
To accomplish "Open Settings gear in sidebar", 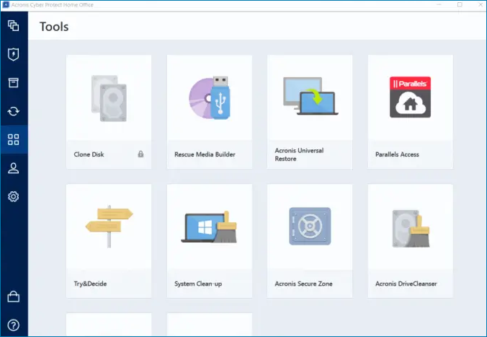I will point(13,196).
